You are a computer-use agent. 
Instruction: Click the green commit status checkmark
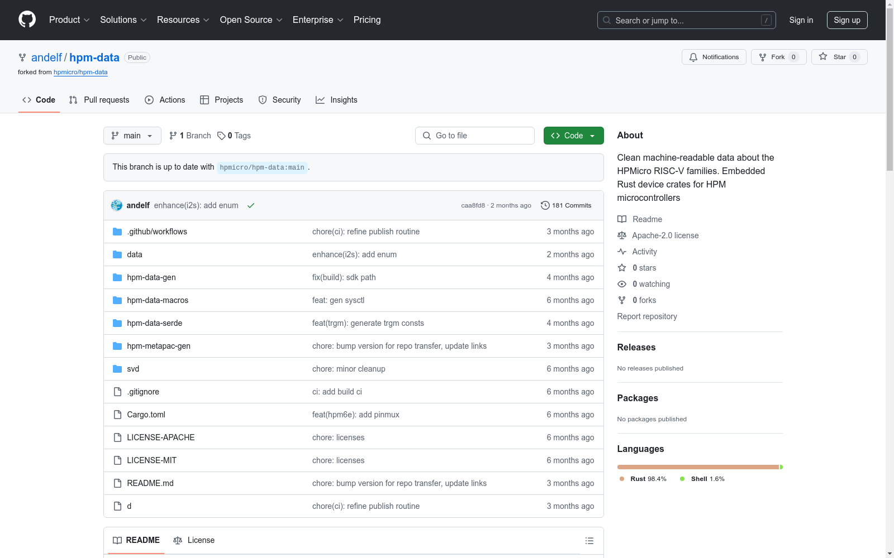tap(251, 205)
